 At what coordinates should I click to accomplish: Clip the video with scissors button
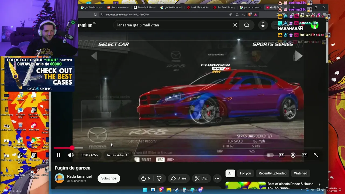click(x=201, y=178)
